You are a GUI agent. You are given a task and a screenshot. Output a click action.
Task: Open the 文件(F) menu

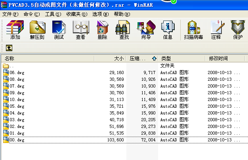coord(10,14)
